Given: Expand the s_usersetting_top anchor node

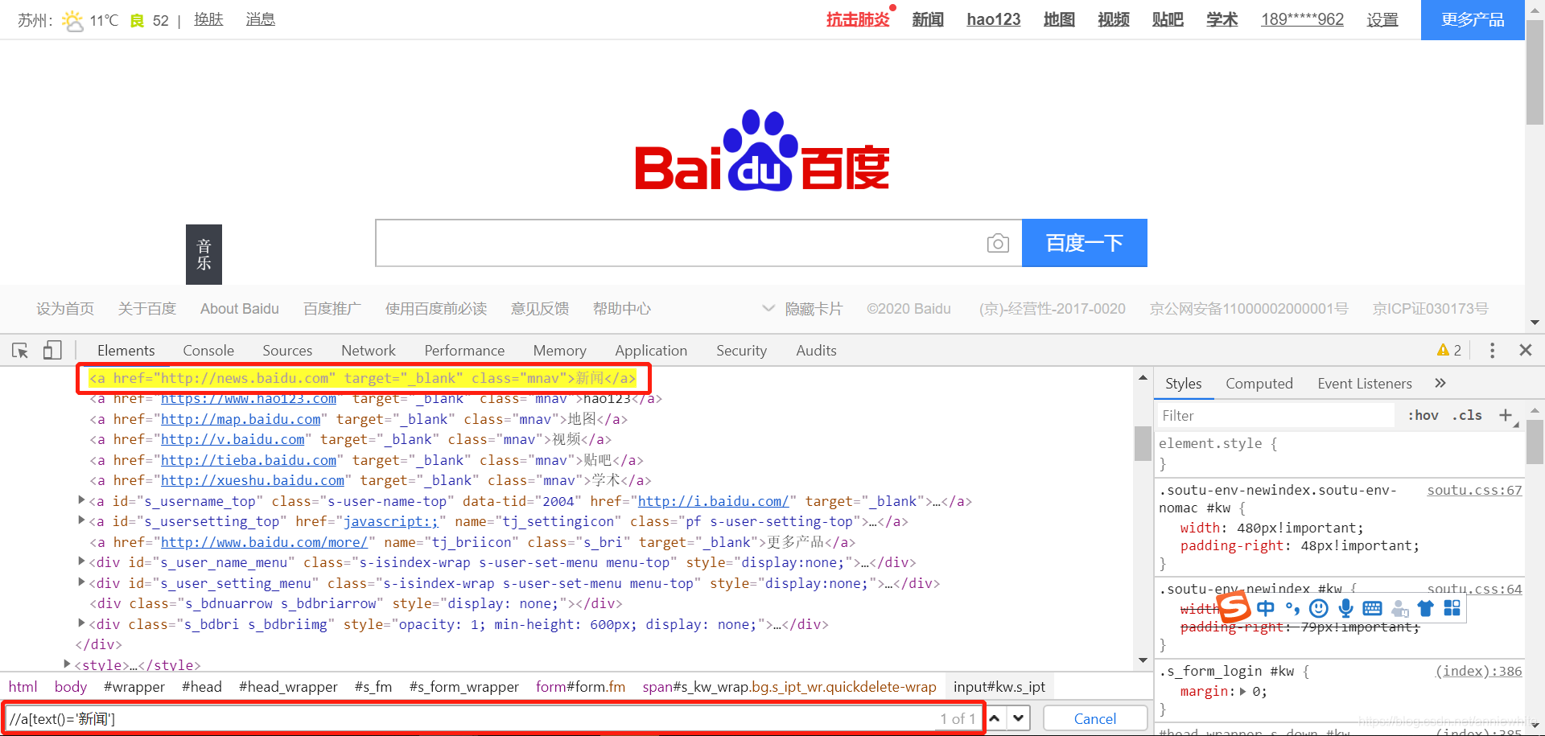Looking at the screenshot, I should (81, 520).
